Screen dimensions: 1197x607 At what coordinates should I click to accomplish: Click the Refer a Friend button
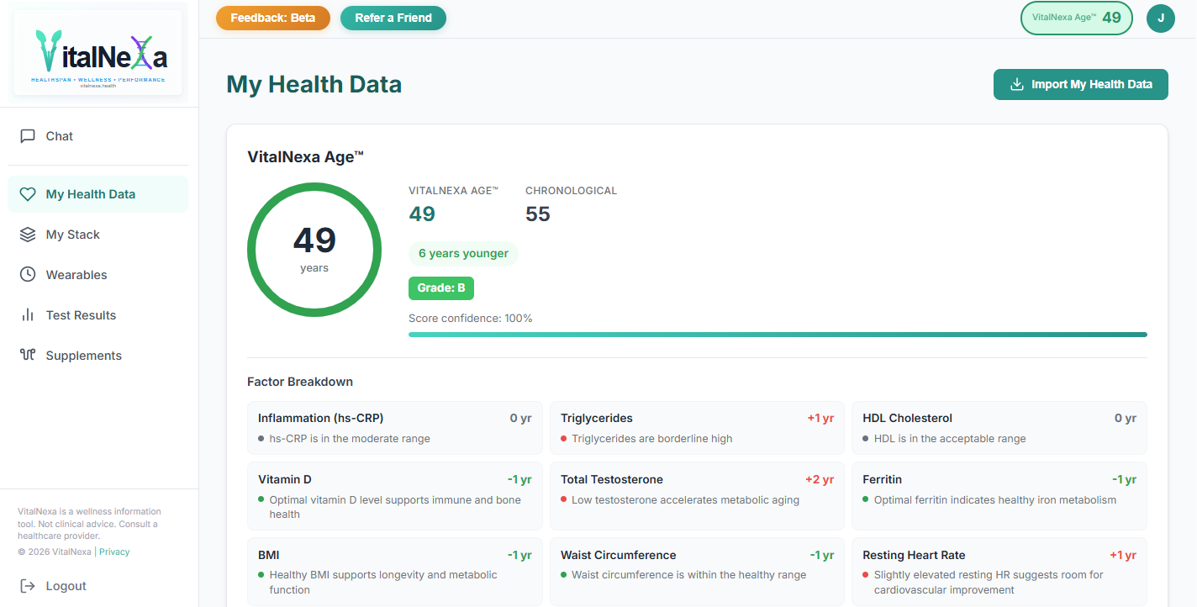point(393,17)
